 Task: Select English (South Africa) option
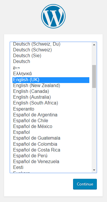(51, 103)
